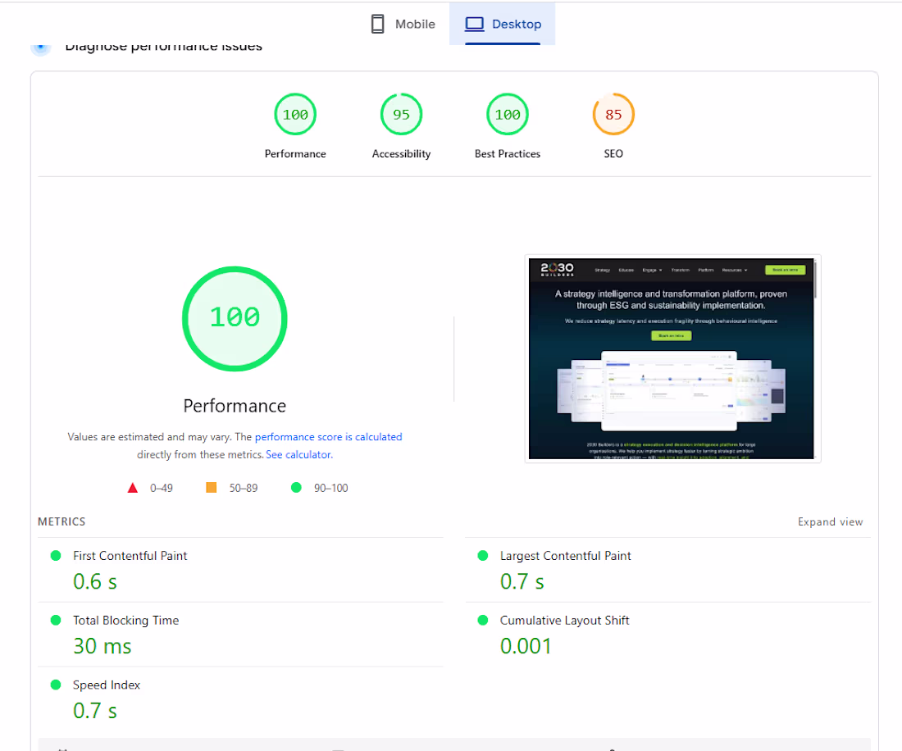Click green status dot beside Largest Contentful Paint
The width and height of the screenshot is (902, 751).
coord(483,556)
